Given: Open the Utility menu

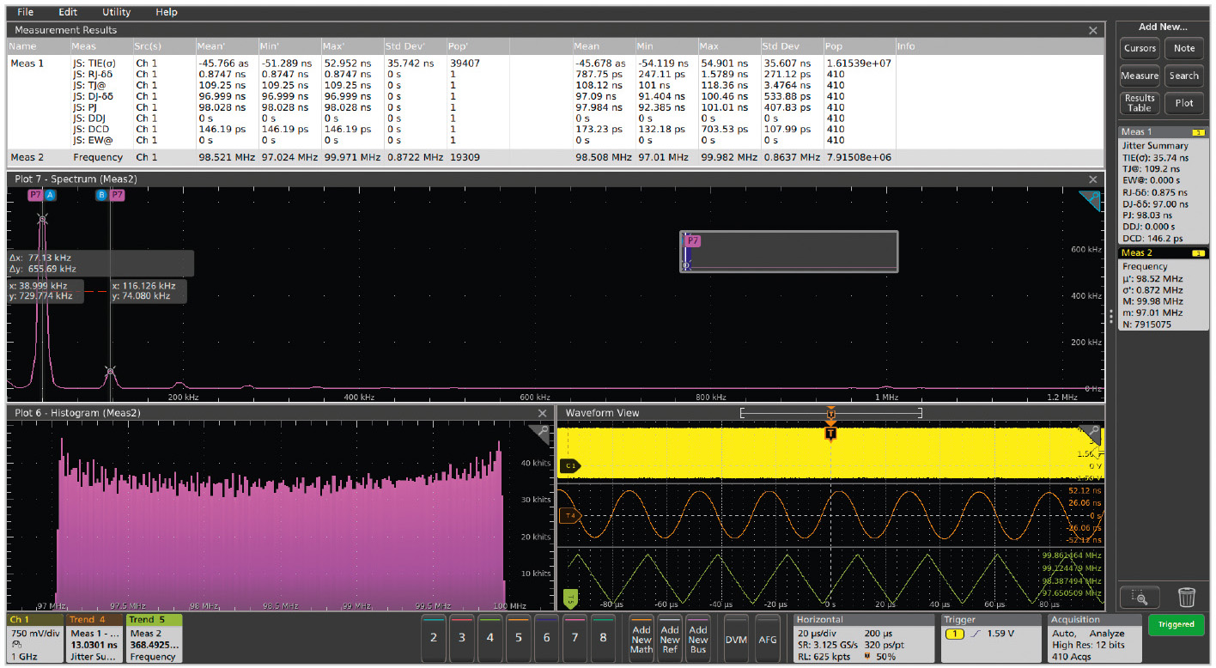Looking at the screenshot, I should [x=116, y=12].
